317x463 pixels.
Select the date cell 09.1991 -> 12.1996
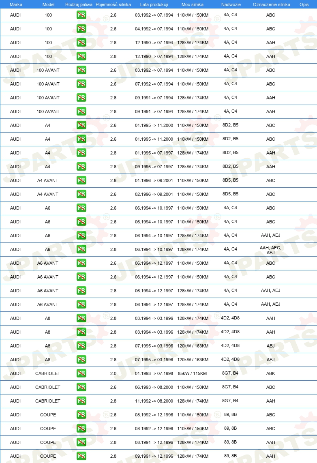154,456
